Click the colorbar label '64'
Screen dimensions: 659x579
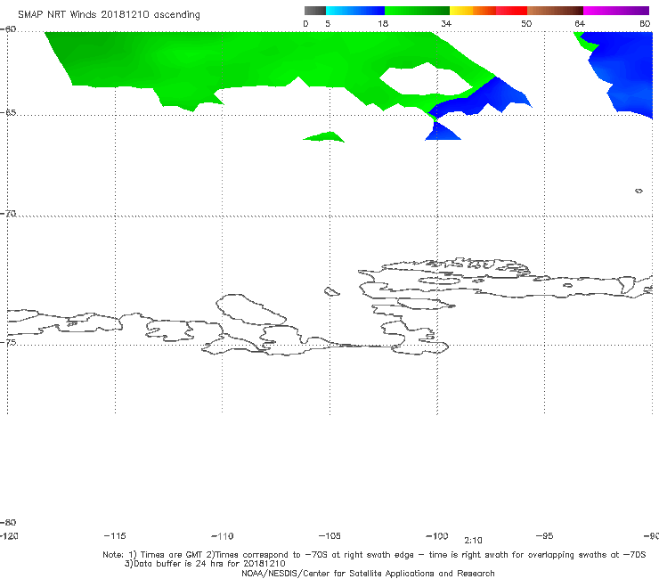click(x=580, y=23)
